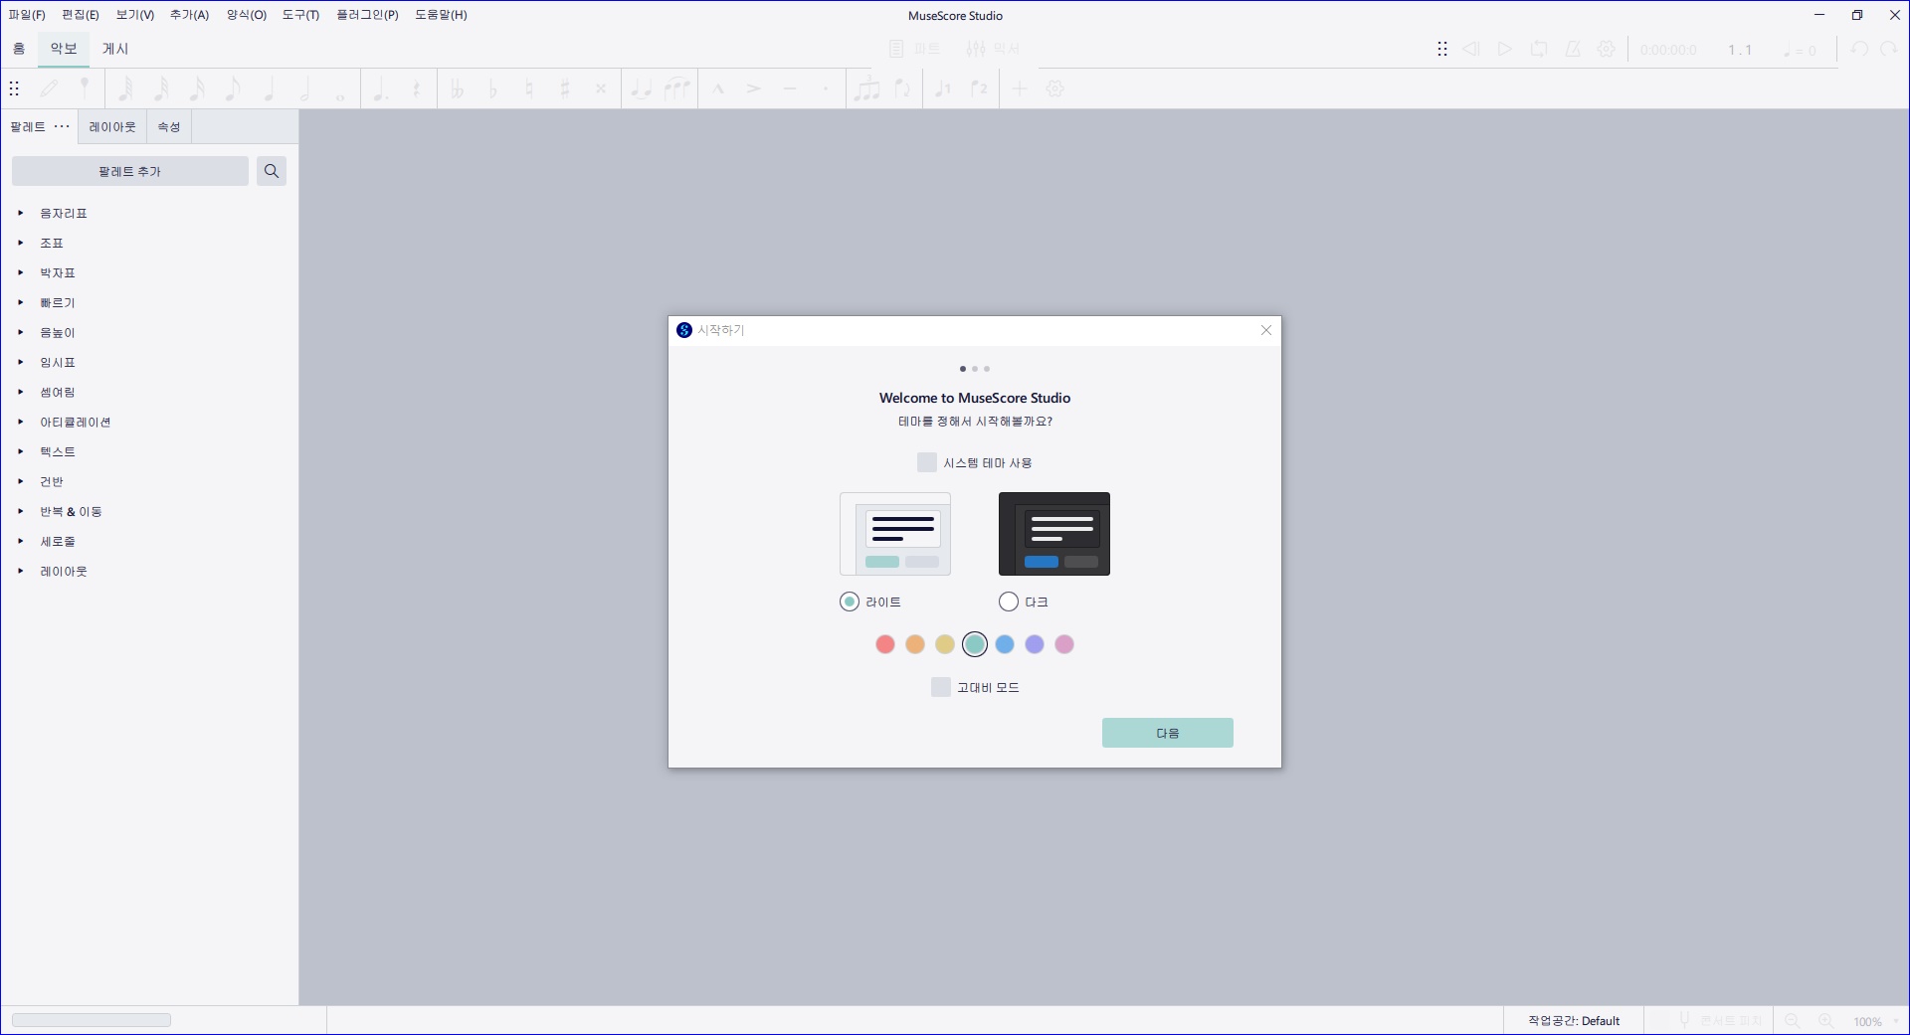Viewport: 1910px width, 1035px height.
Task: Apply marcato articulation
Action: click(717, 88)
